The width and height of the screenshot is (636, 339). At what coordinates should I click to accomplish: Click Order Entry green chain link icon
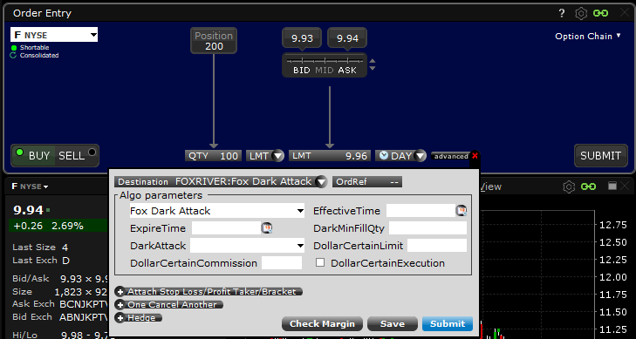pos(601,13)
